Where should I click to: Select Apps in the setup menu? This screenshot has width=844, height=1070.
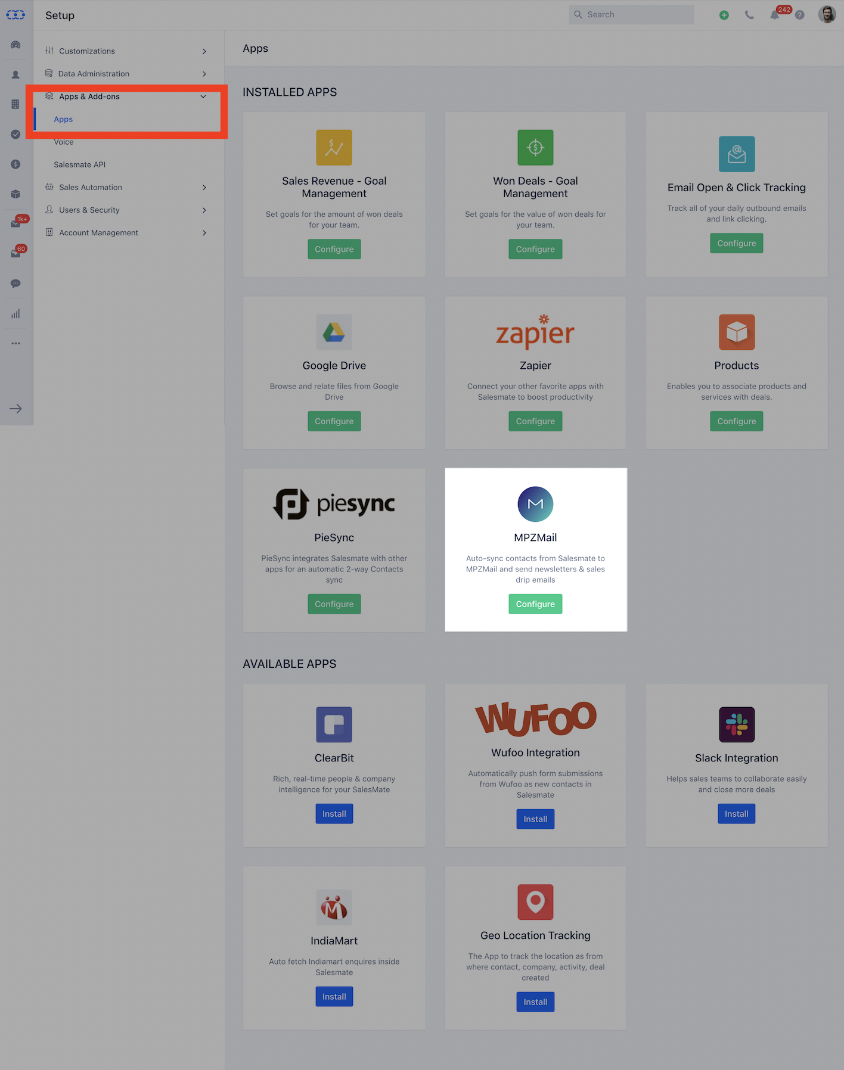(63, 119)
